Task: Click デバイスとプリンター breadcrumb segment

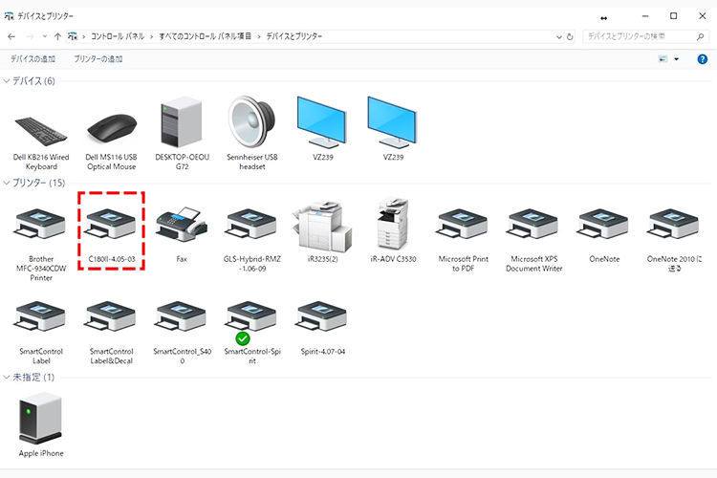Action: coord(294,36)
